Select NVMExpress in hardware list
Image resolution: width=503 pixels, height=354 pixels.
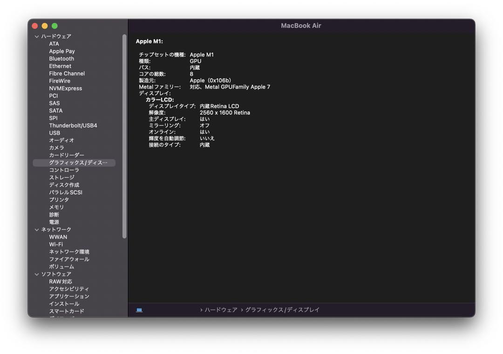click(x=66, y=88)
